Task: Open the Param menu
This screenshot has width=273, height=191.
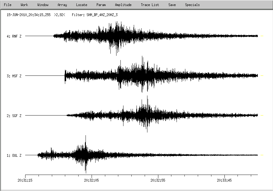Action: click(x=101, y=5)
